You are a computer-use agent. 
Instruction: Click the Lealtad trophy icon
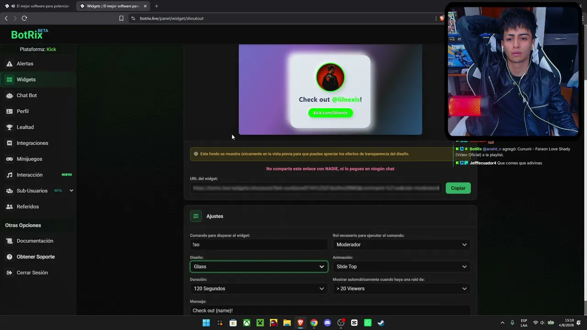click(9, 127)
